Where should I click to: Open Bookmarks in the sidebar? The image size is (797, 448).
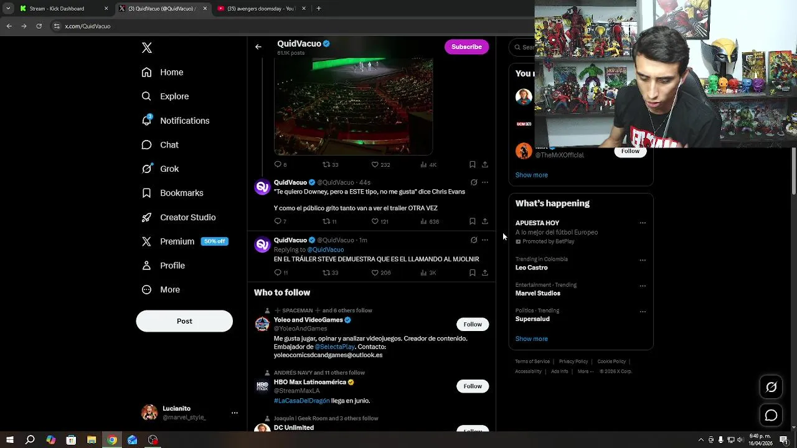(172, 193)
